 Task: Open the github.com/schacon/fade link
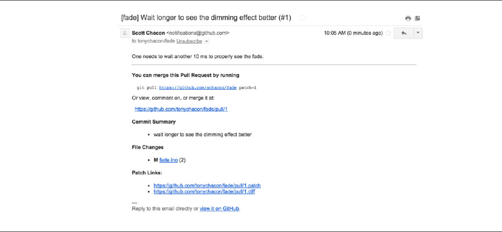(198, 87)
